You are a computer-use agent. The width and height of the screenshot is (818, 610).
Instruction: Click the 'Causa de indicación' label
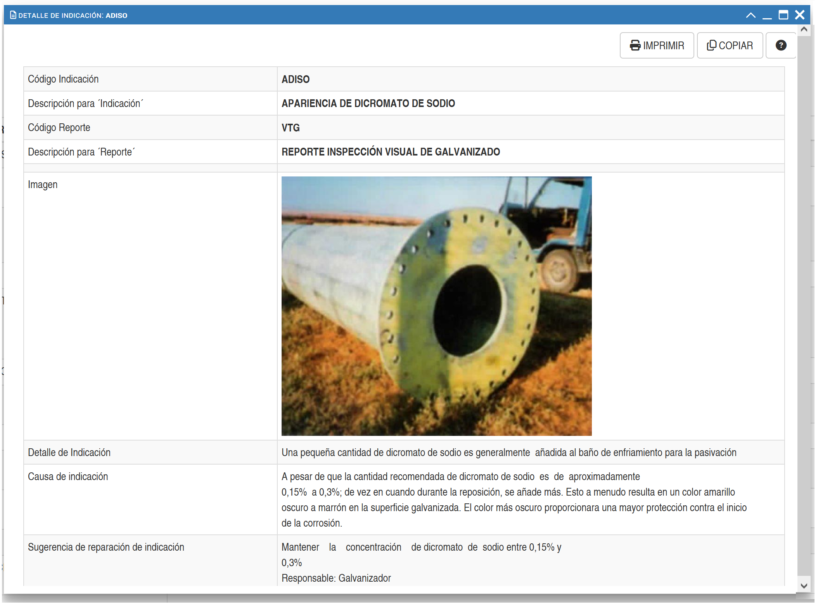pyautogui.click(x=68, y=477)
